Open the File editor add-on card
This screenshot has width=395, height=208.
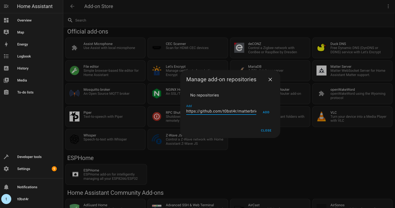105,71
